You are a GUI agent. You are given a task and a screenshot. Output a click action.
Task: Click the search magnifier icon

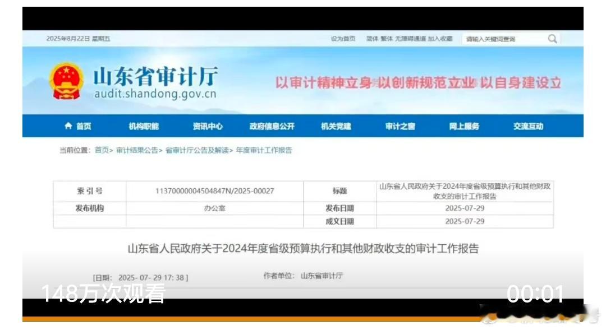[553, 39]
